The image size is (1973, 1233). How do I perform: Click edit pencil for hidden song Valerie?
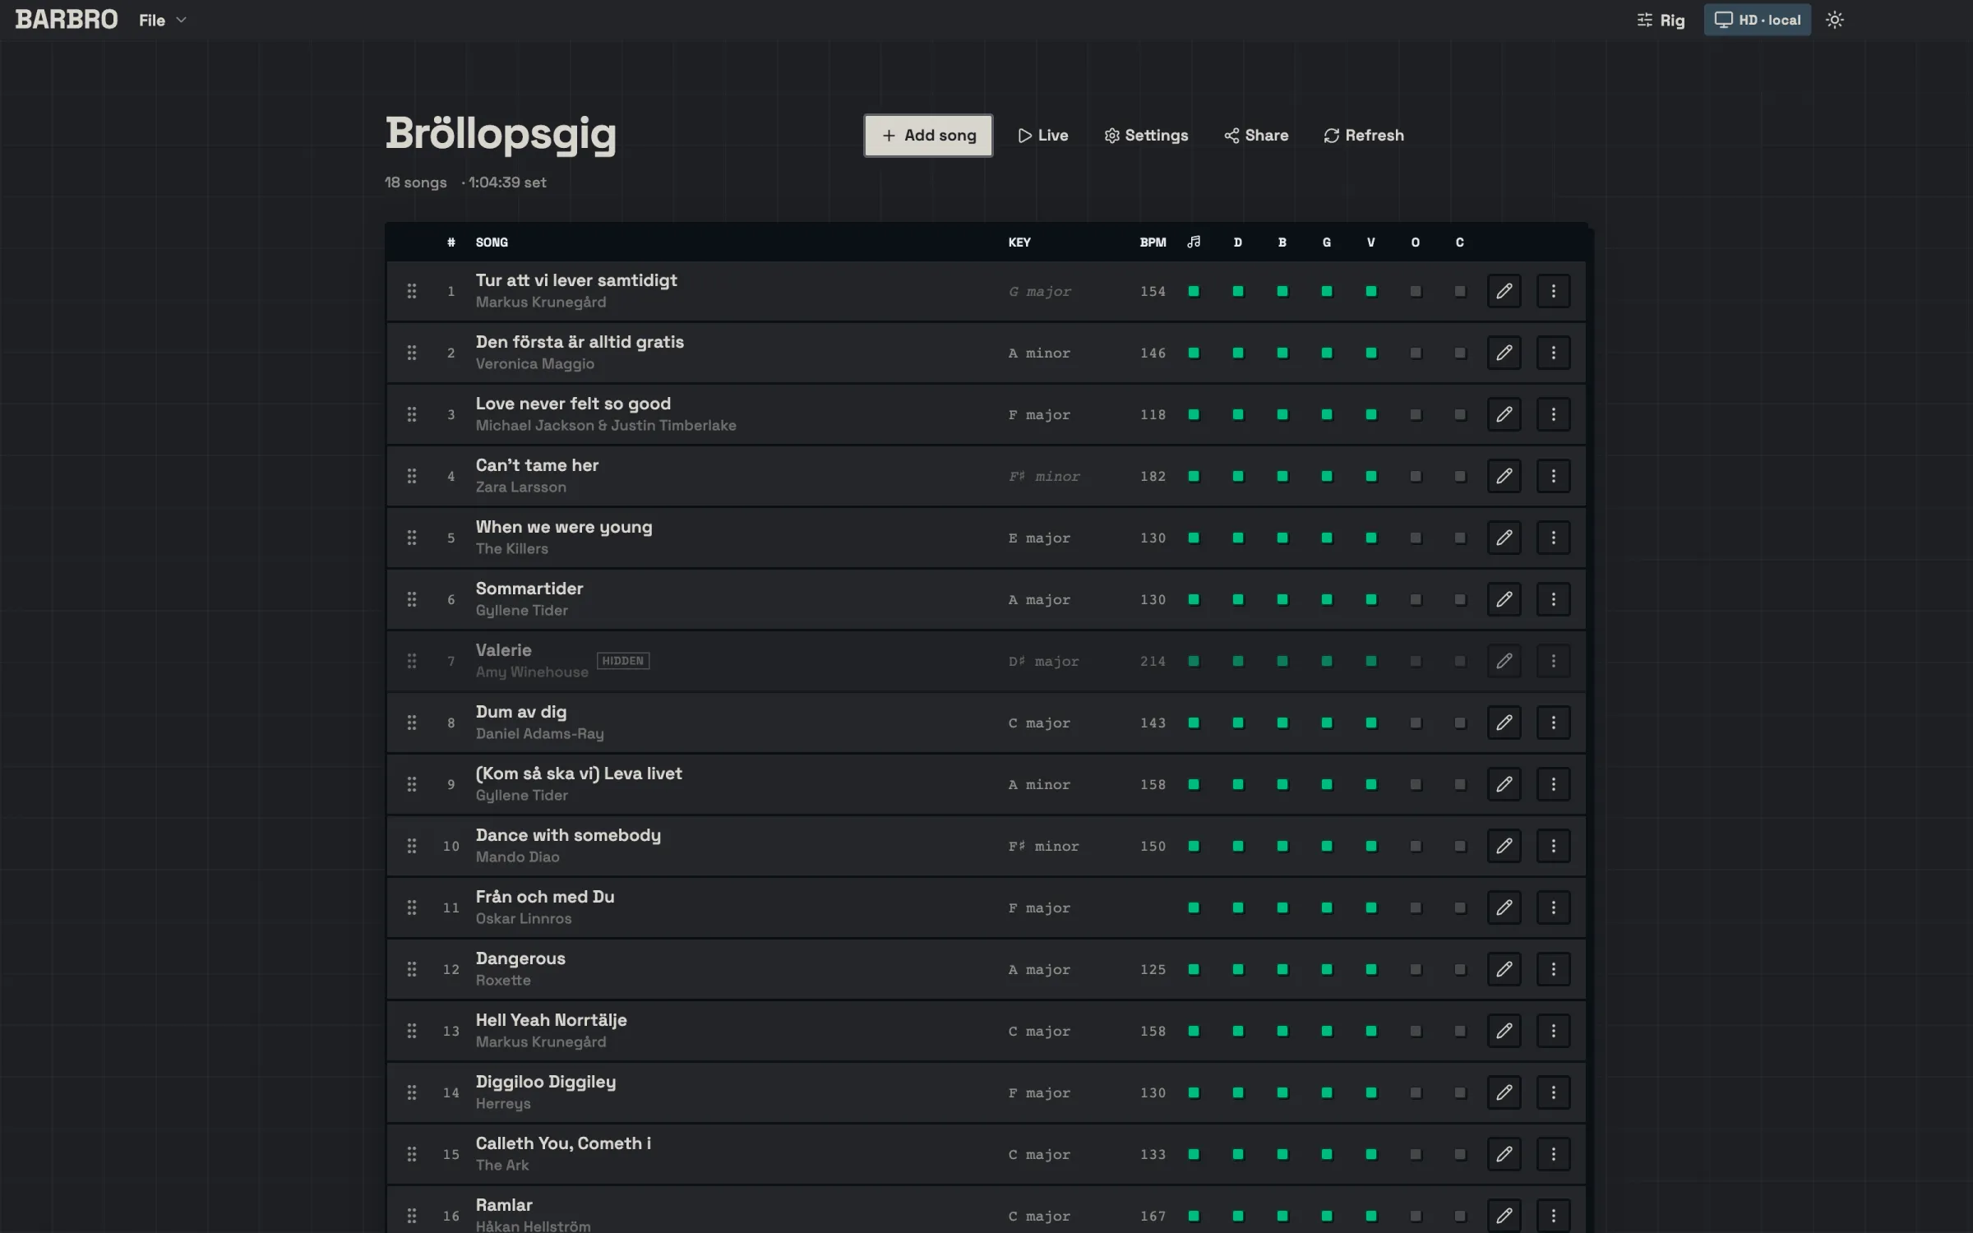tap(1504, 661)
